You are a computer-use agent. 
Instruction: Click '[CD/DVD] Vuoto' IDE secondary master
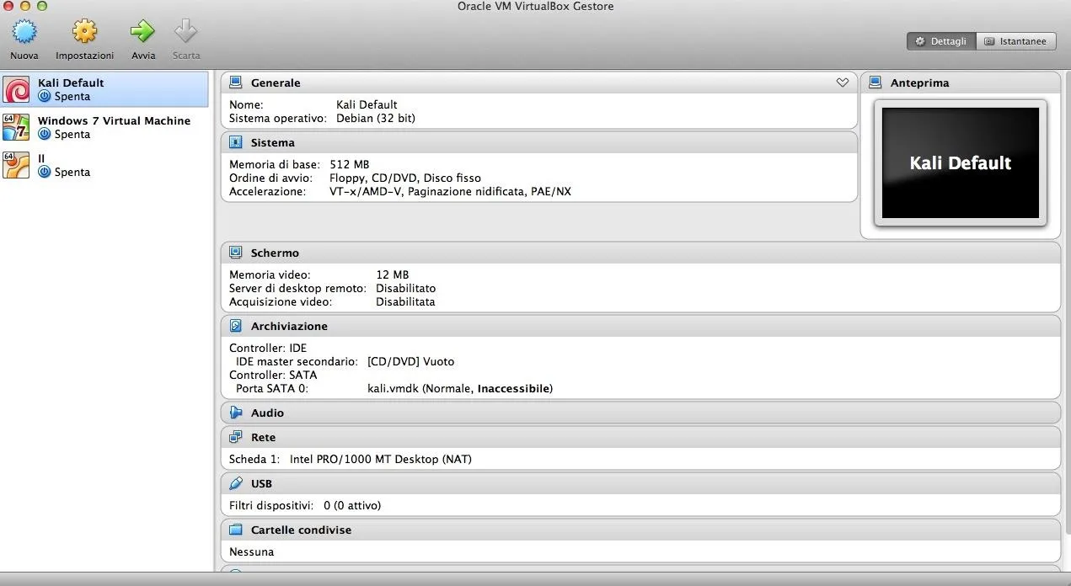point(410,361)
